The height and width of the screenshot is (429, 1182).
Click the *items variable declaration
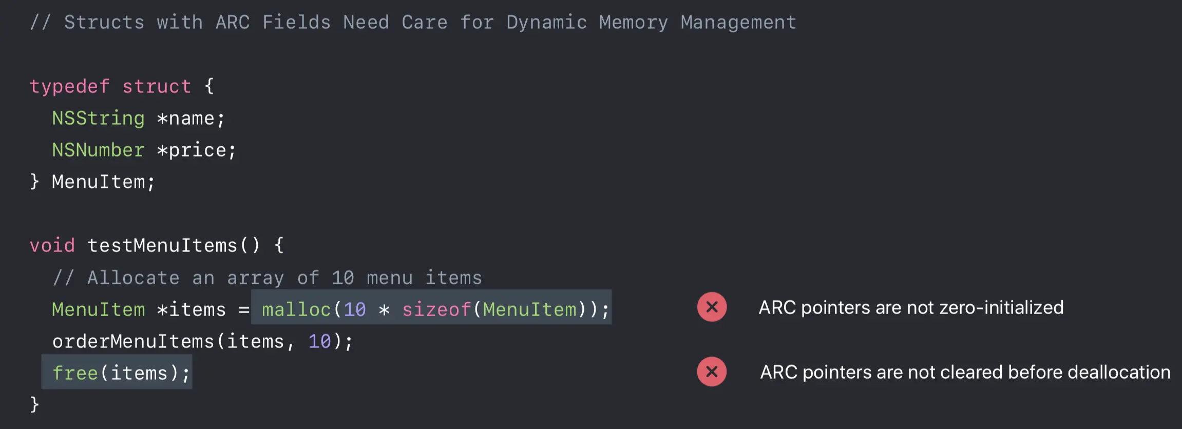pos(191,309)
